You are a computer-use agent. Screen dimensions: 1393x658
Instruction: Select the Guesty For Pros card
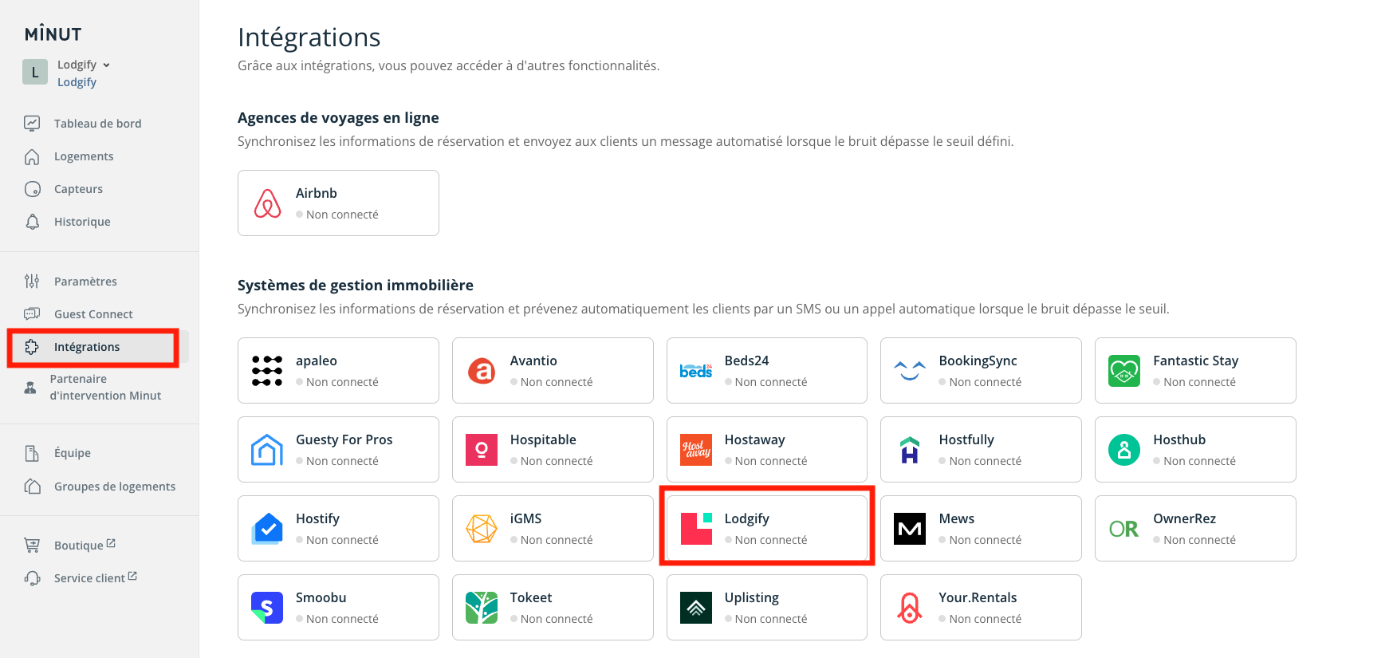click(x=338, y=450)
